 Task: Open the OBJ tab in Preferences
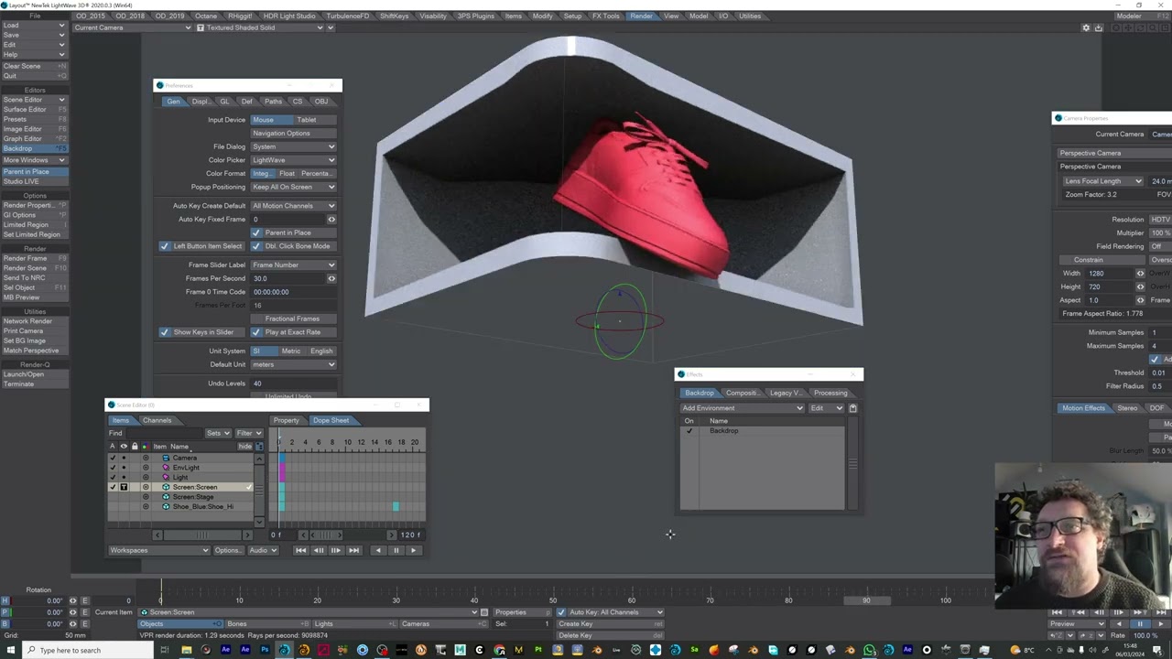[x=321, y=102]
